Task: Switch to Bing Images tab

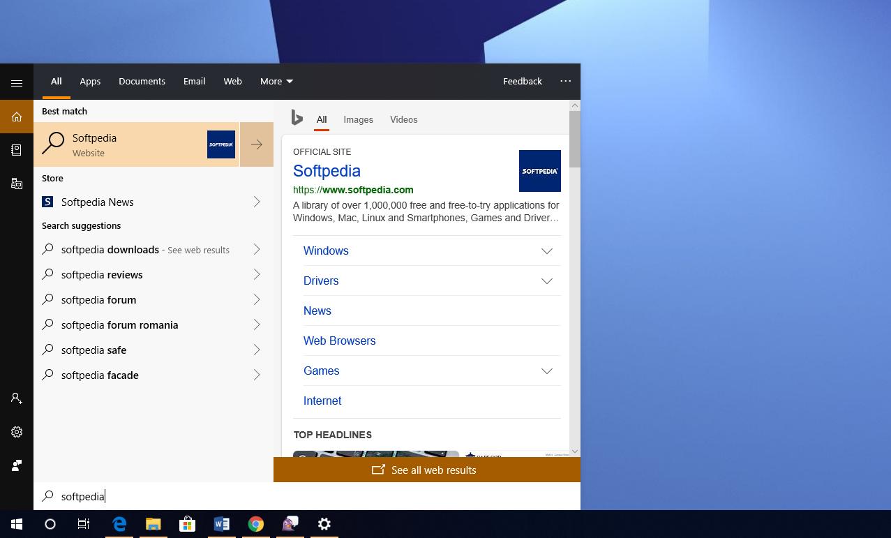Action: click(x=358, y=119)
